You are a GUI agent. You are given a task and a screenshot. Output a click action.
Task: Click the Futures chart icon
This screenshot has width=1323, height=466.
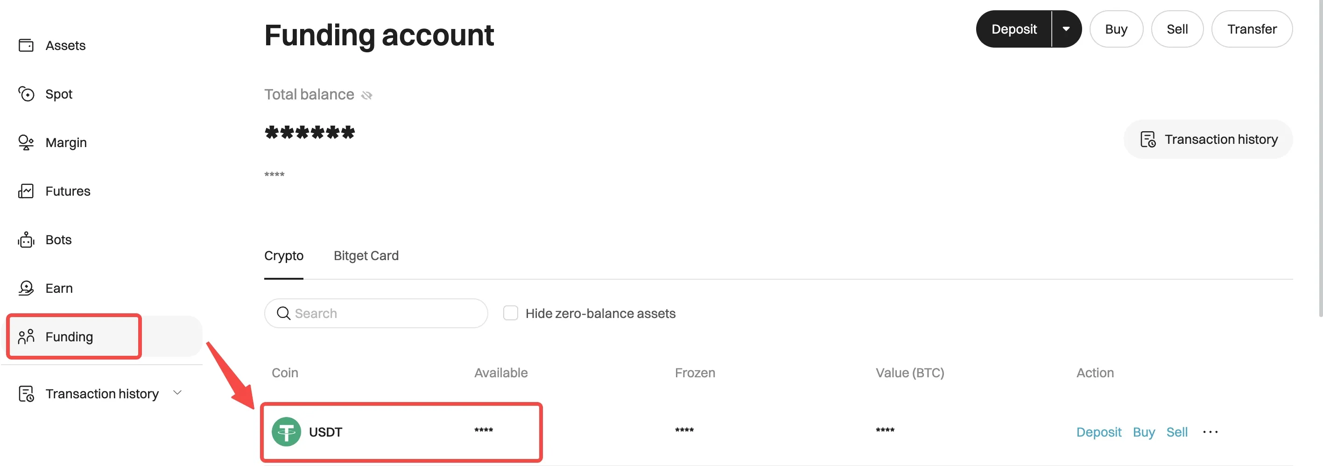coord(26,191)
